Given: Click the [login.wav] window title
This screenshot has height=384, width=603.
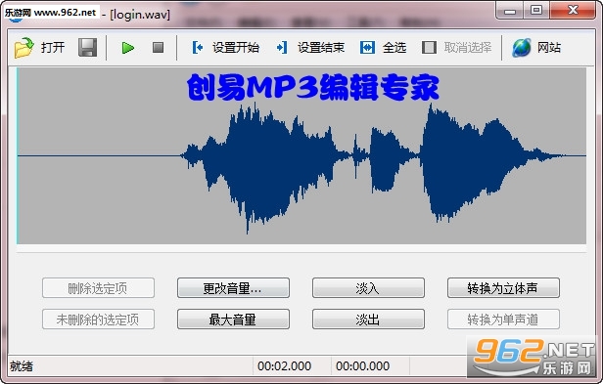Looking at the screenshot, I should pos(140,15).
